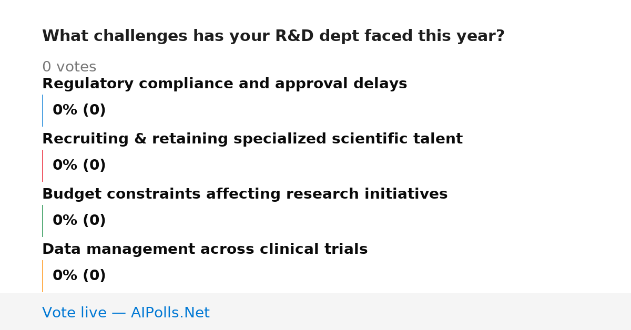
Task: Click the 0 votes total count
Action: coord(69,67)
